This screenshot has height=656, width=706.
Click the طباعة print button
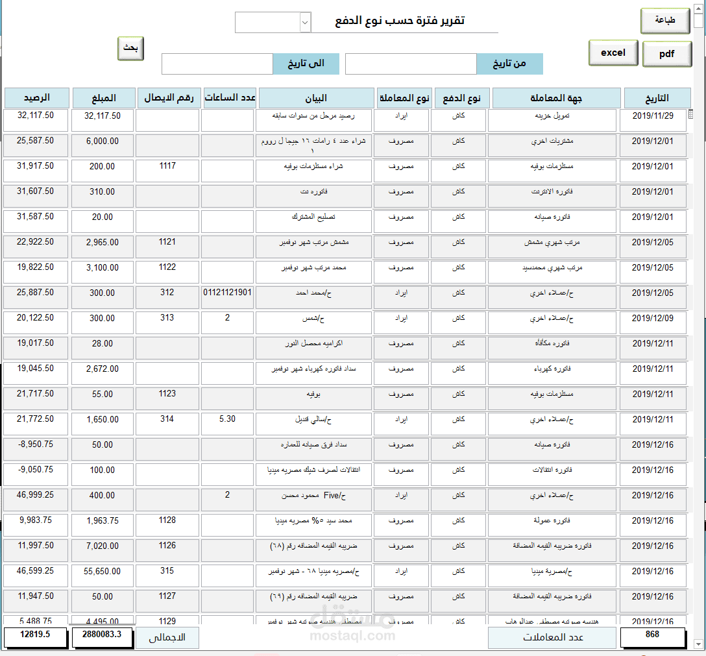[x=665, y=20]
